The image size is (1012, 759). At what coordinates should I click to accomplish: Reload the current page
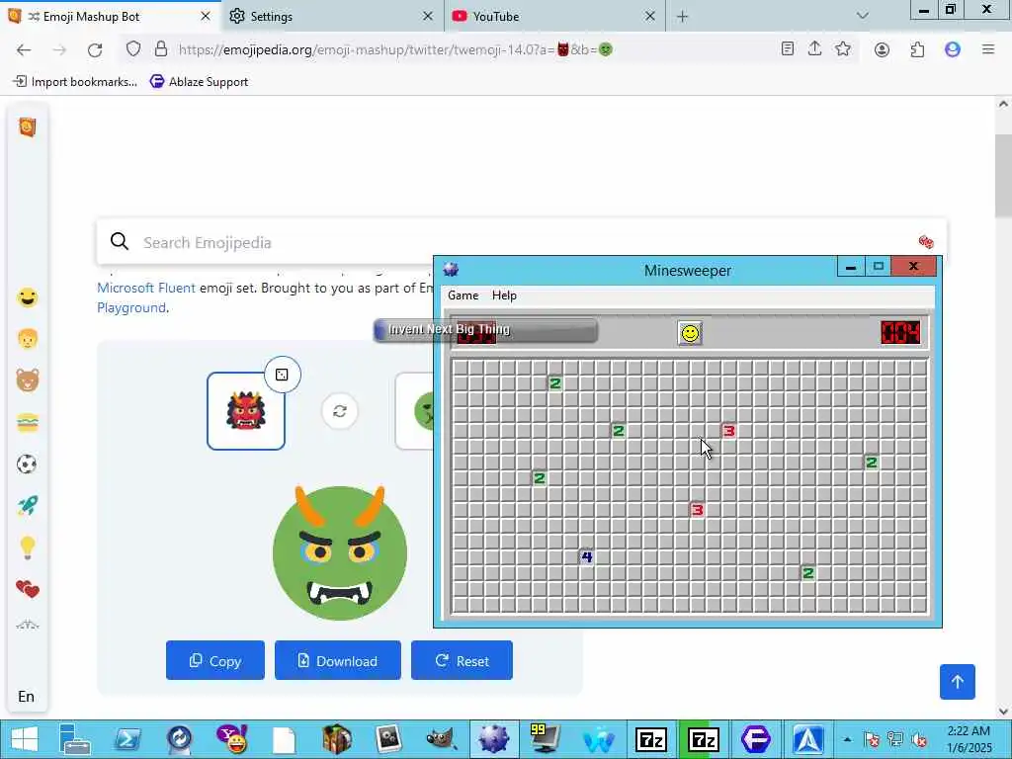(x=95, y=49)
